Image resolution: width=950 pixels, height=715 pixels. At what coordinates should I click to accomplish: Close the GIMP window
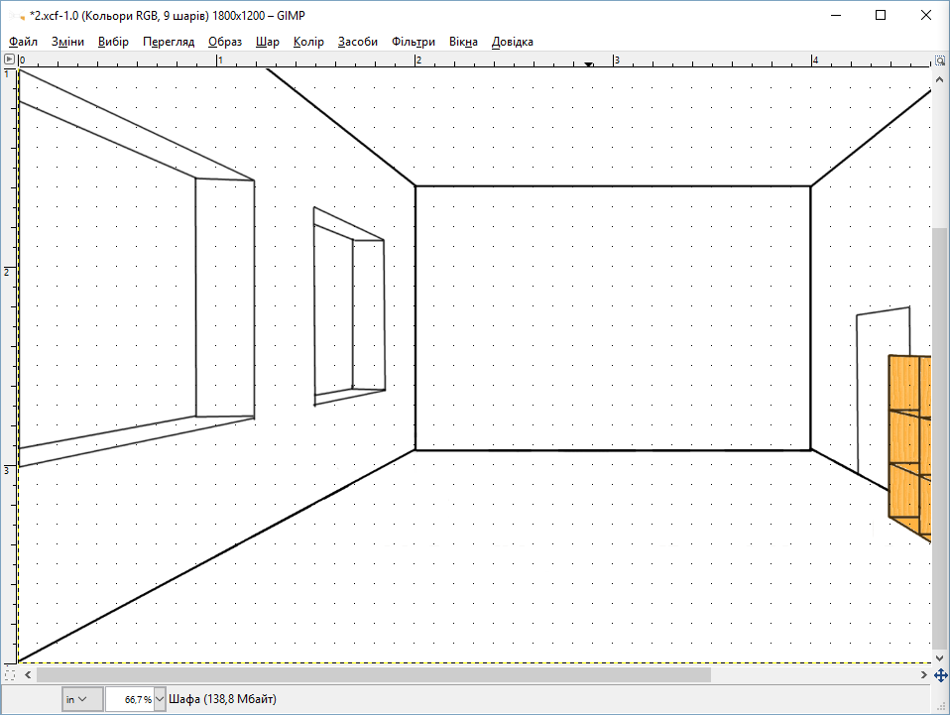[926, 15]
